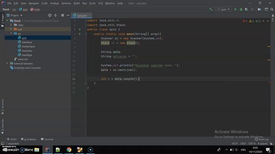
Task: Show hidden system tray icons chevron
Action: point(226,150)
